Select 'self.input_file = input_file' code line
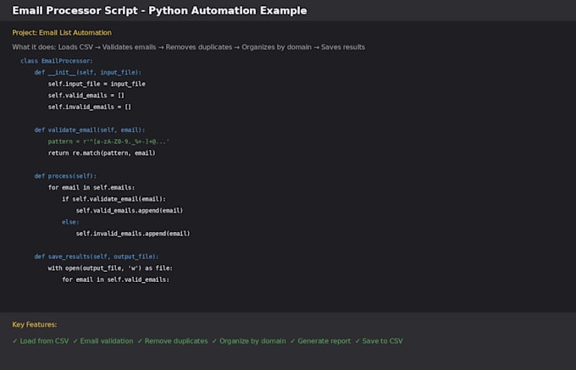 tap(97, 84)
